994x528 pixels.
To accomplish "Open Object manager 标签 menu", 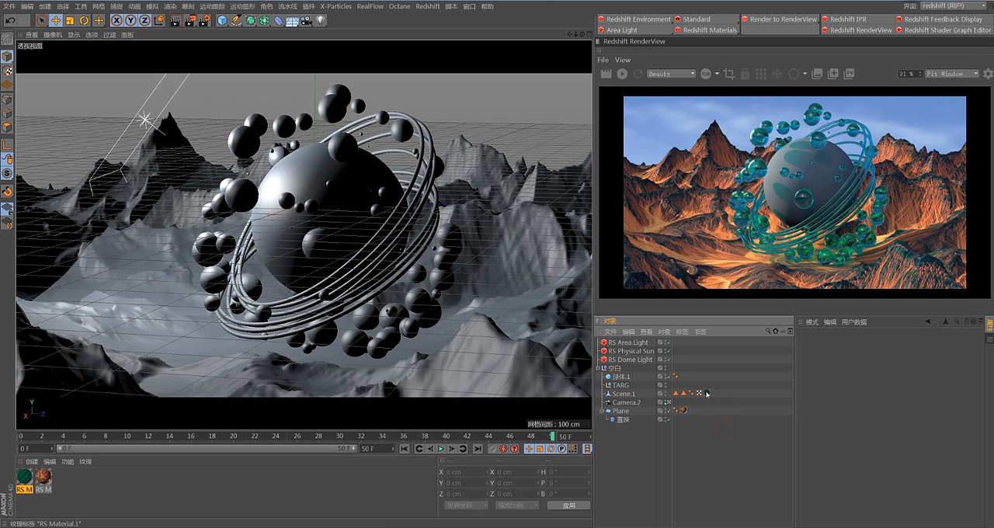I will (682, 332).
